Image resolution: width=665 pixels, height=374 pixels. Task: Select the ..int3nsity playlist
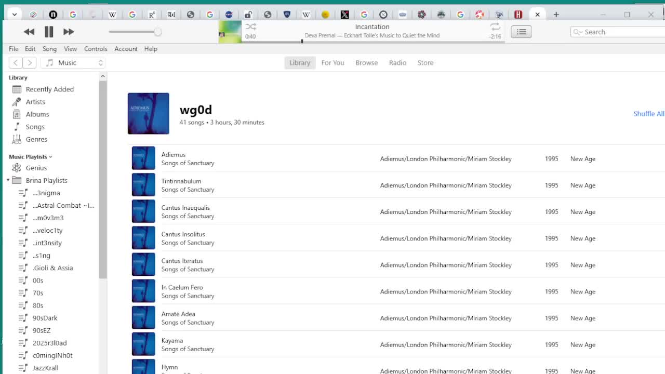pyautogui.click(x=47, y=243)
